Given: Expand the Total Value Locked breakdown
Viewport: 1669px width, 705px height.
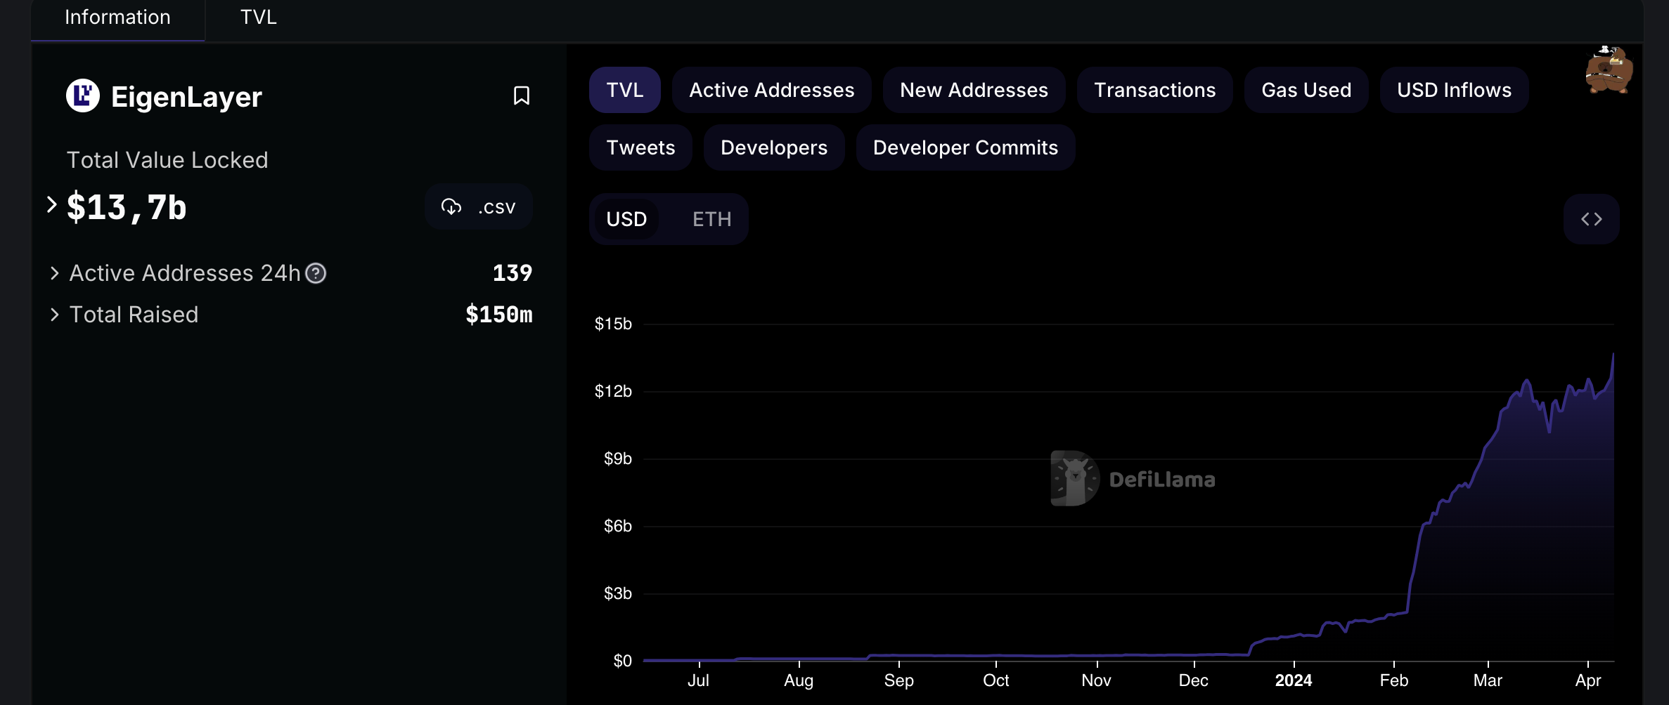Looking at the screenshot, I should (x=51, y=204).
